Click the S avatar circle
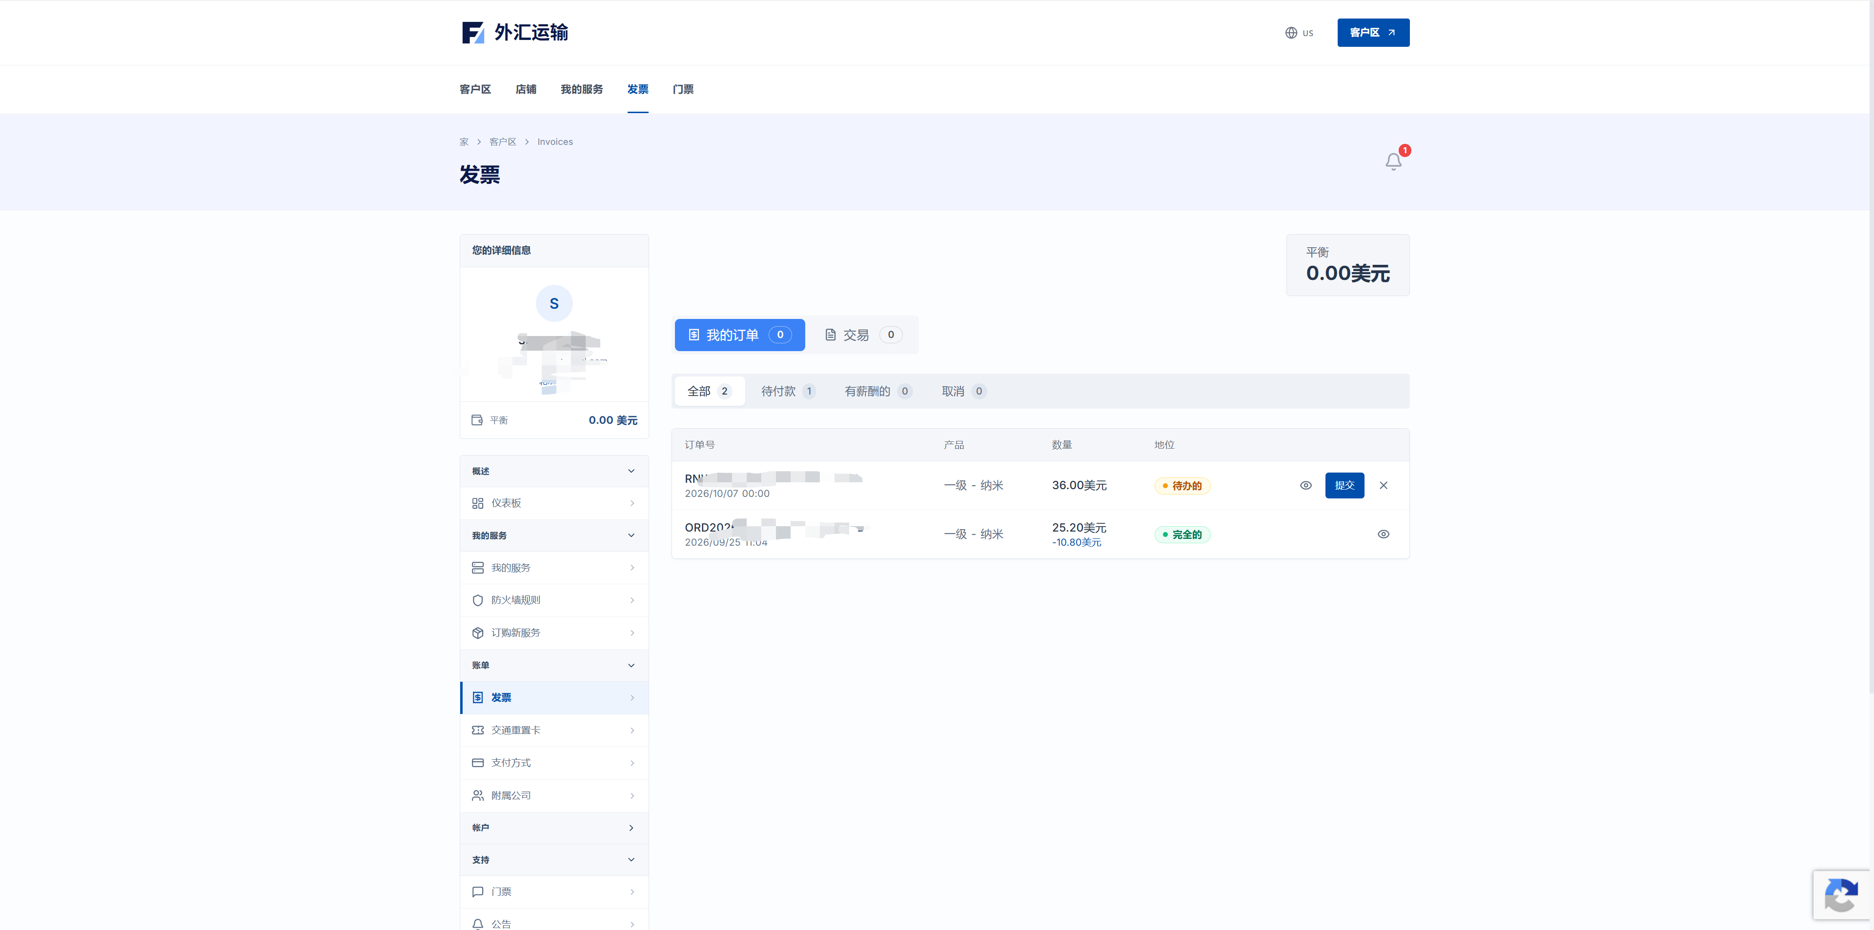1874x930 pixels. [554, 303]
